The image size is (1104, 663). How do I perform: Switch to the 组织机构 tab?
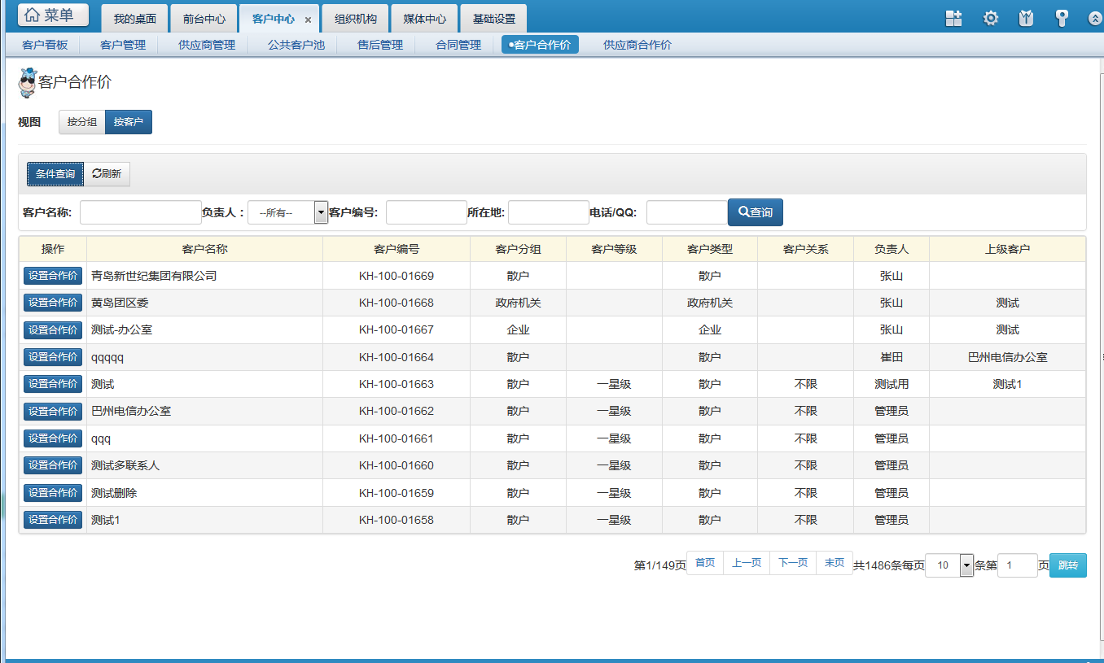click(x=356, y=19)
